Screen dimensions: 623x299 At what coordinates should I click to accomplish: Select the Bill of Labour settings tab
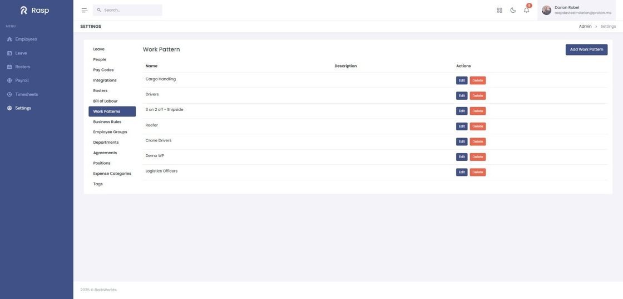click(x=112, y=101)
